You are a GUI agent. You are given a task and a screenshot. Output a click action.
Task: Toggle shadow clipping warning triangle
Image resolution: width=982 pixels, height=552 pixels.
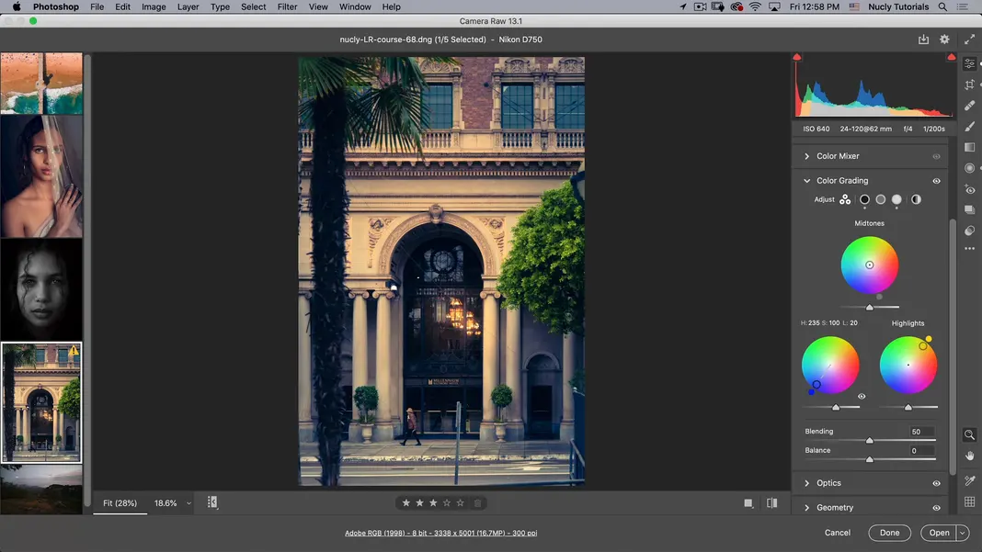click(796, 57)
